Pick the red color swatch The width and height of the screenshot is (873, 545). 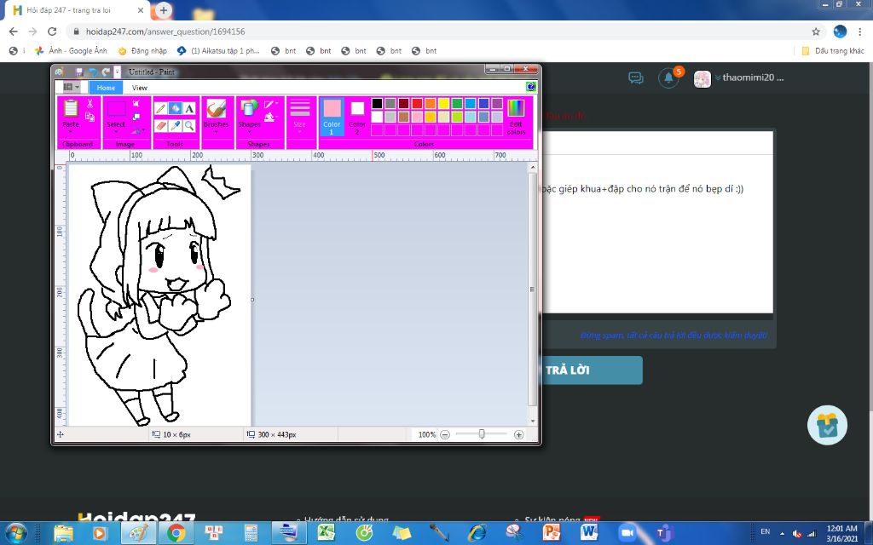tap(417, 103)
